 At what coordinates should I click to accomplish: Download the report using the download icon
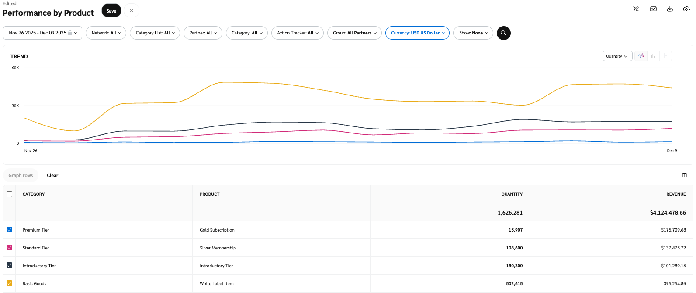670,9
